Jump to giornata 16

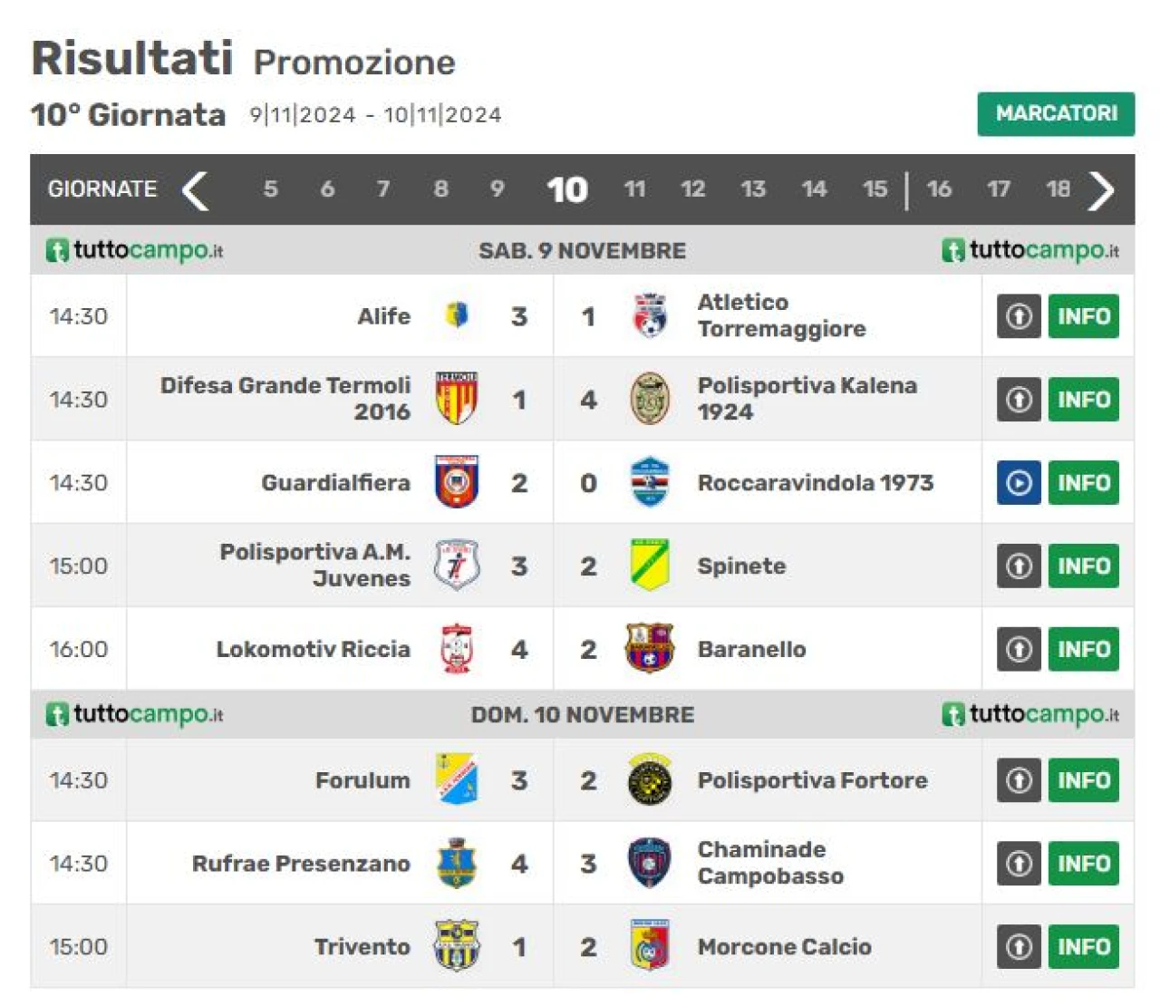pyautogui.click(x=939, y=189)
